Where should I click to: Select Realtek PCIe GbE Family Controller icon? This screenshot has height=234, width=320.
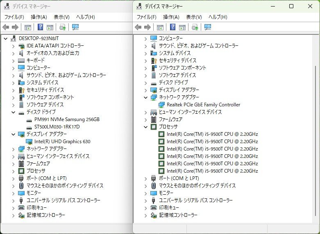[x=161, y=105]
